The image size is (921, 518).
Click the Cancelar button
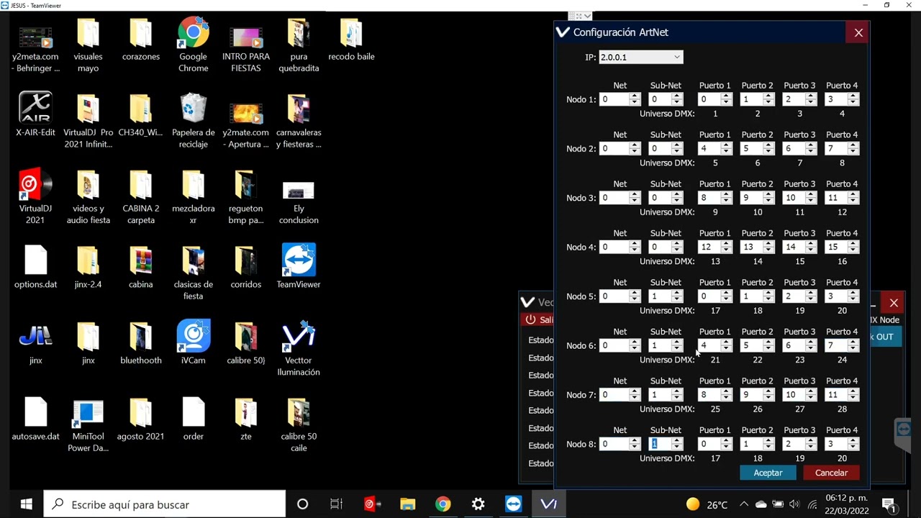(x=831, y=473)
